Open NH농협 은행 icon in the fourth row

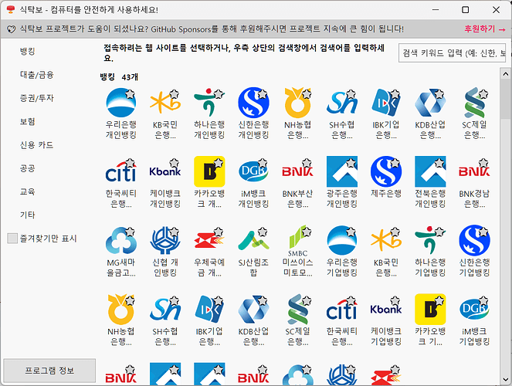click(120, 310)
